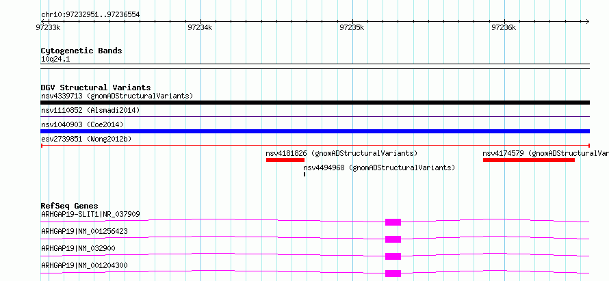
Task: Click the Cytogenetic Bands track title
Action: click(81, 51)
